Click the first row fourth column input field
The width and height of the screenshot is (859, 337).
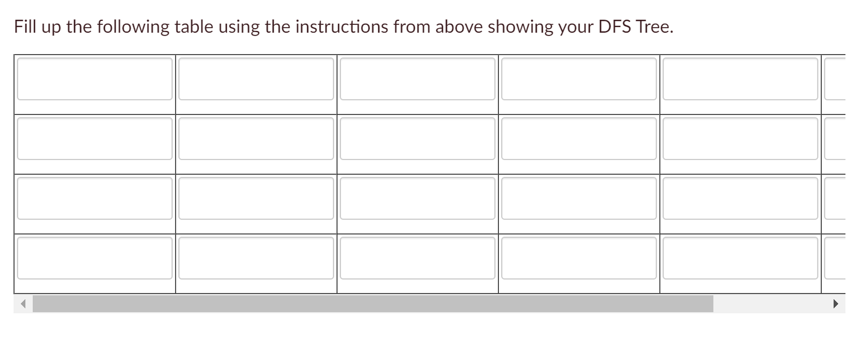[x=578, y=79]
